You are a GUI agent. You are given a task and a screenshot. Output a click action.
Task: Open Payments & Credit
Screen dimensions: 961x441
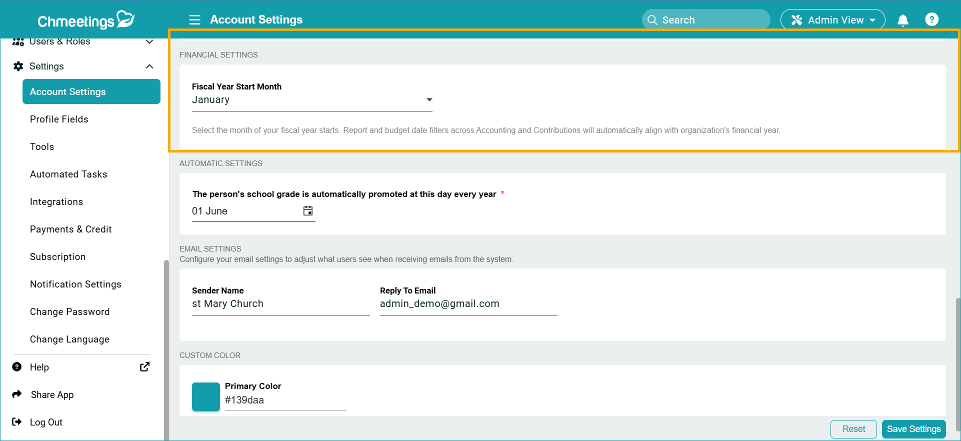[x=71, y=229]
